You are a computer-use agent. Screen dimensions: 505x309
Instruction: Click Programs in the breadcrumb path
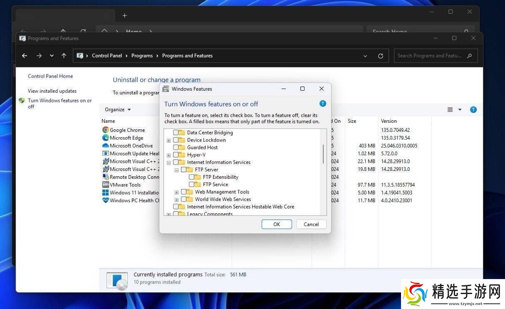coord(142,56)
